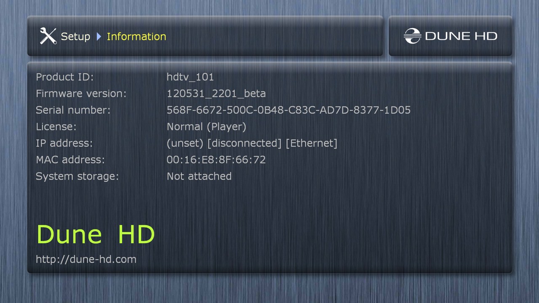Click the firmware version 120531_2201_beta
Image resolution: width=539 pixels, height=303 pixels.
216,93
